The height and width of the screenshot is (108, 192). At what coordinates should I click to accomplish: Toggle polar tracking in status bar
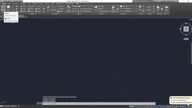(x=148, y=106)
